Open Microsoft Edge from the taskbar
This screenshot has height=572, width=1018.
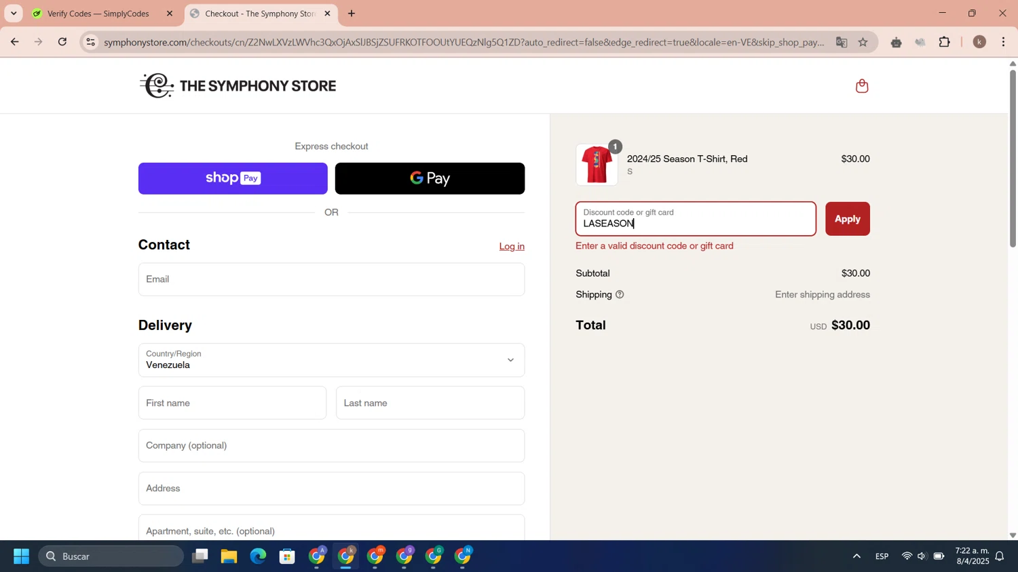[258, 556]
